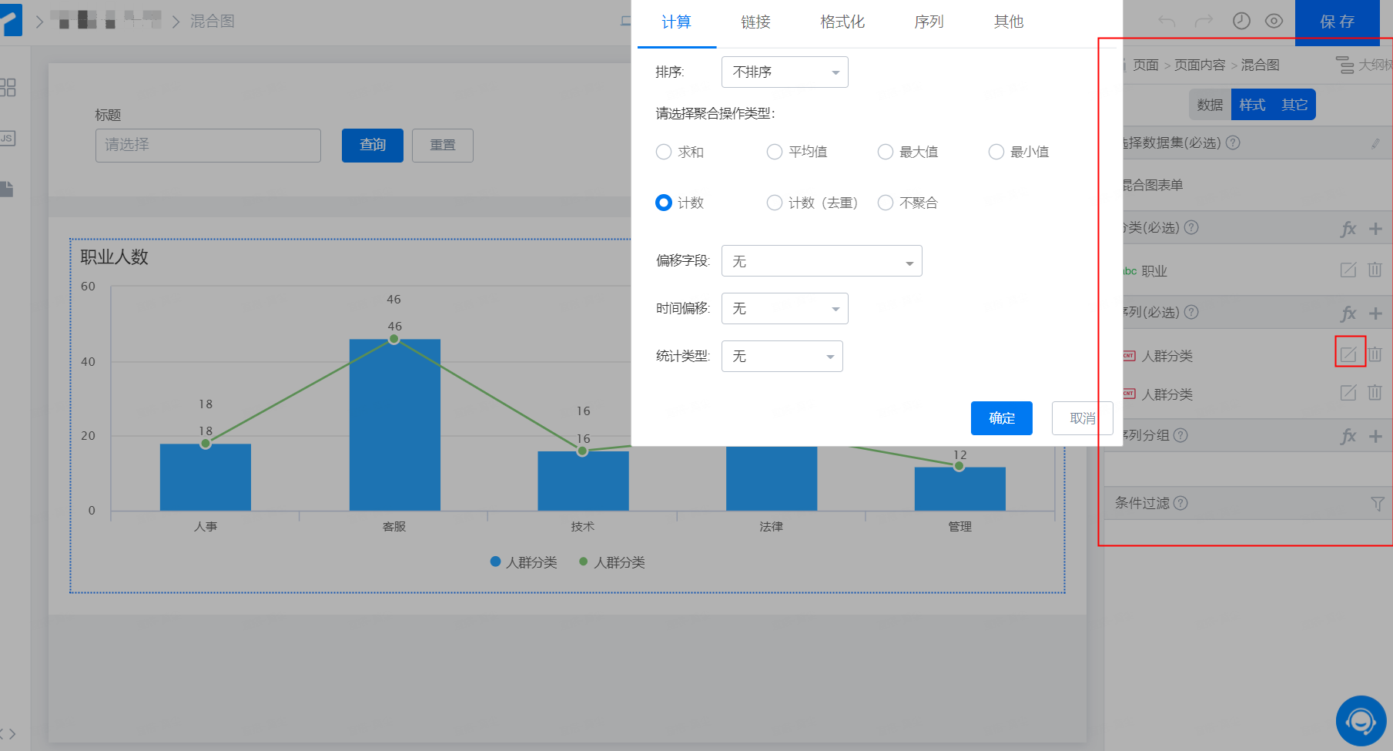Click the redo arrow icon
The image size is (1393, 751).
[x=1204, y=22]
